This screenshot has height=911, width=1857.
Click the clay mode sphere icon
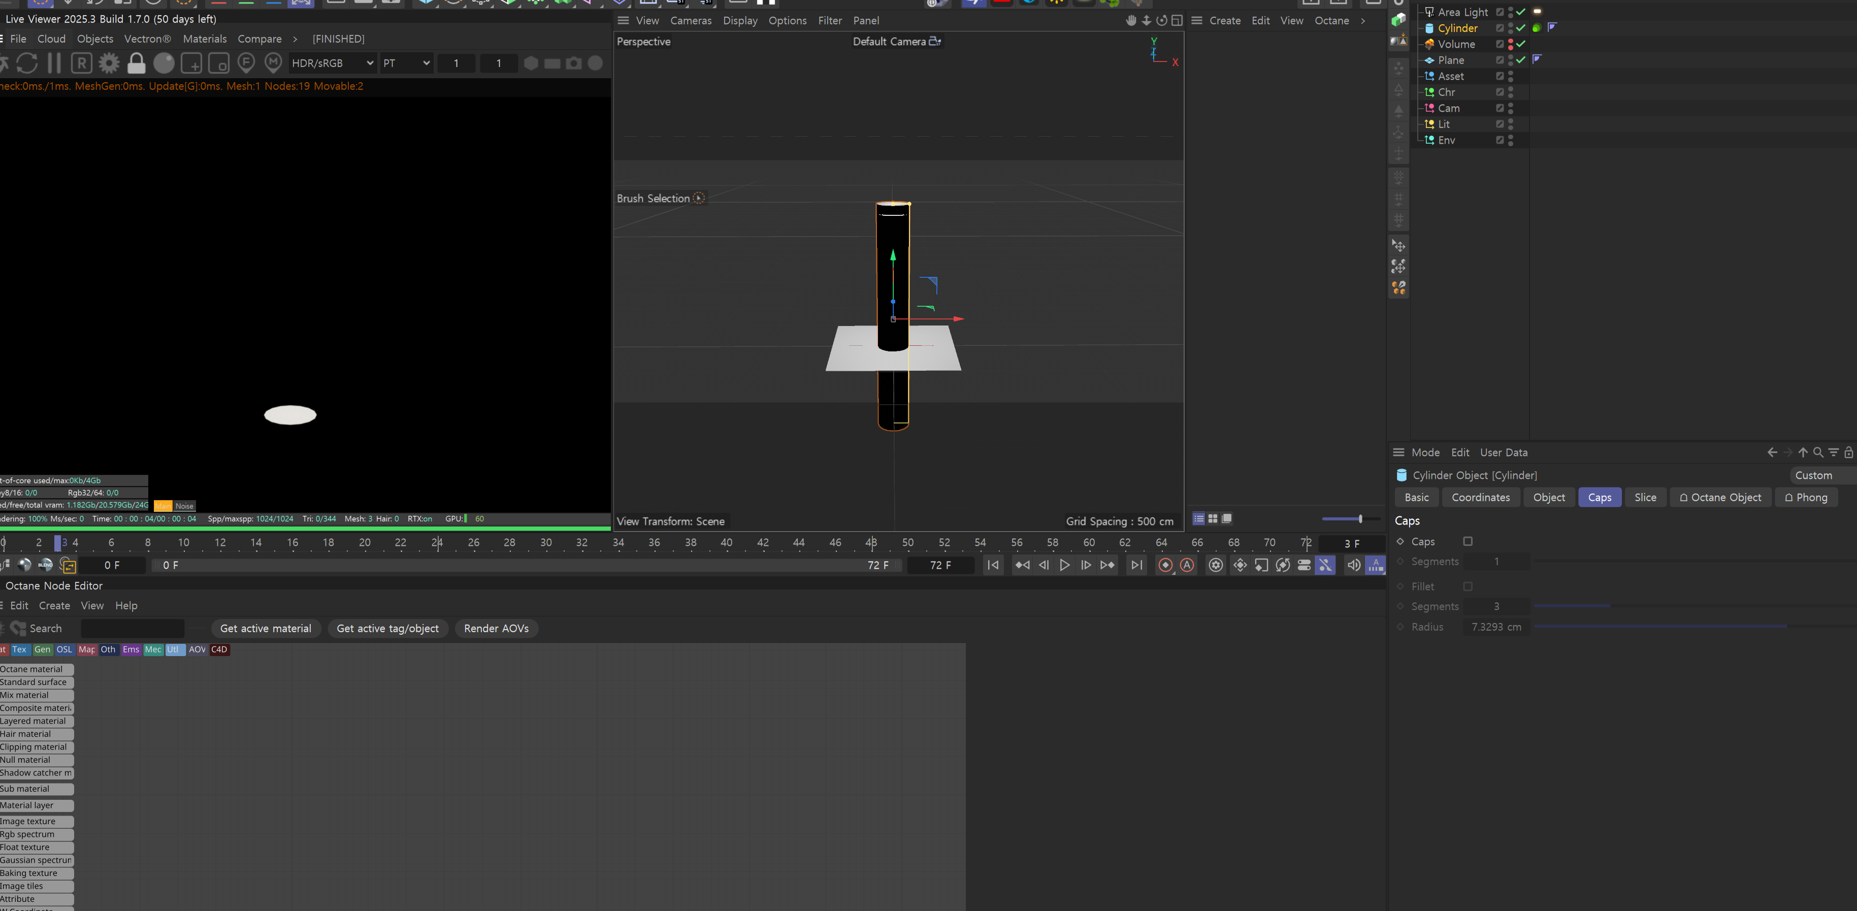point(165,63)
